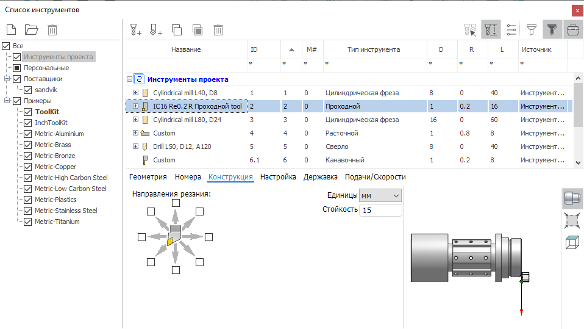Image resolution: width=584 pixels, height=329 pixels.
Task: Open the Единицы units dropdown
Action: (380, 195)
